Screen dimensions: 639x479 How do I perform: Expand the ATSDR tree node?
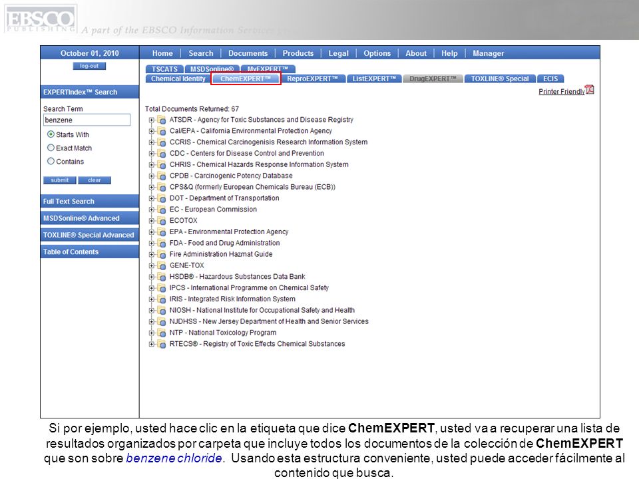pos(152,120)
